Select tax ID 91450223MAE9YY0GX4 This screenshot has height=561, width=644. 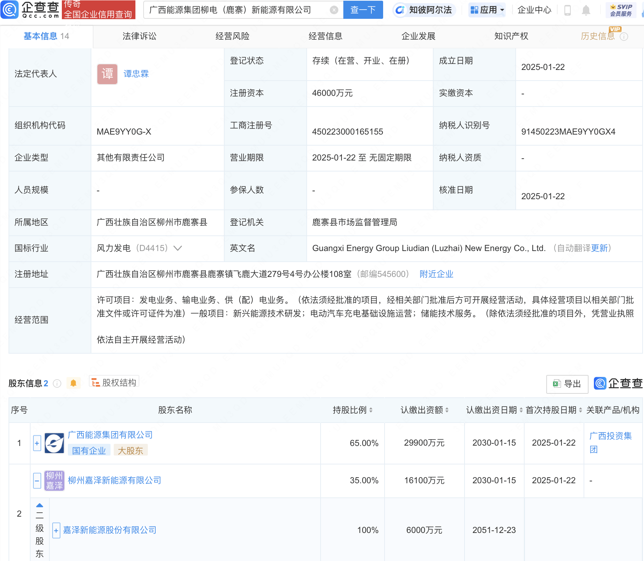568,132
